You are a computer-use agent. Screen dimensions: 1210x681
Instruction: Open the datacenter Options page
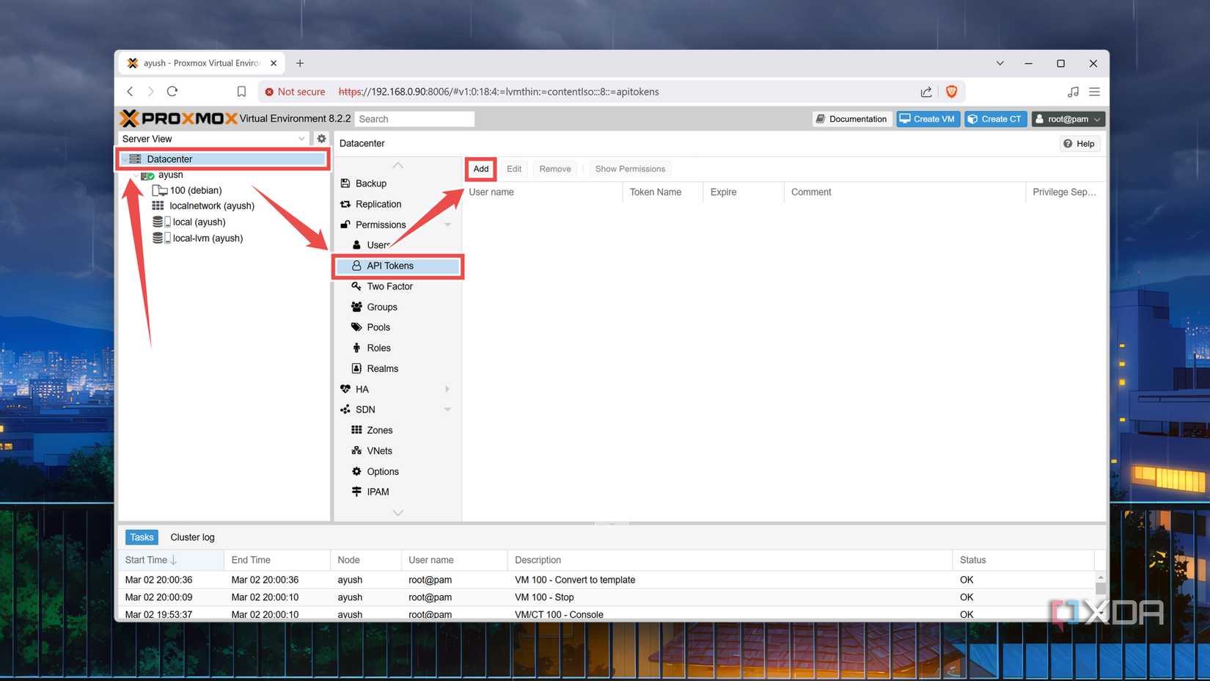point(382,471)
